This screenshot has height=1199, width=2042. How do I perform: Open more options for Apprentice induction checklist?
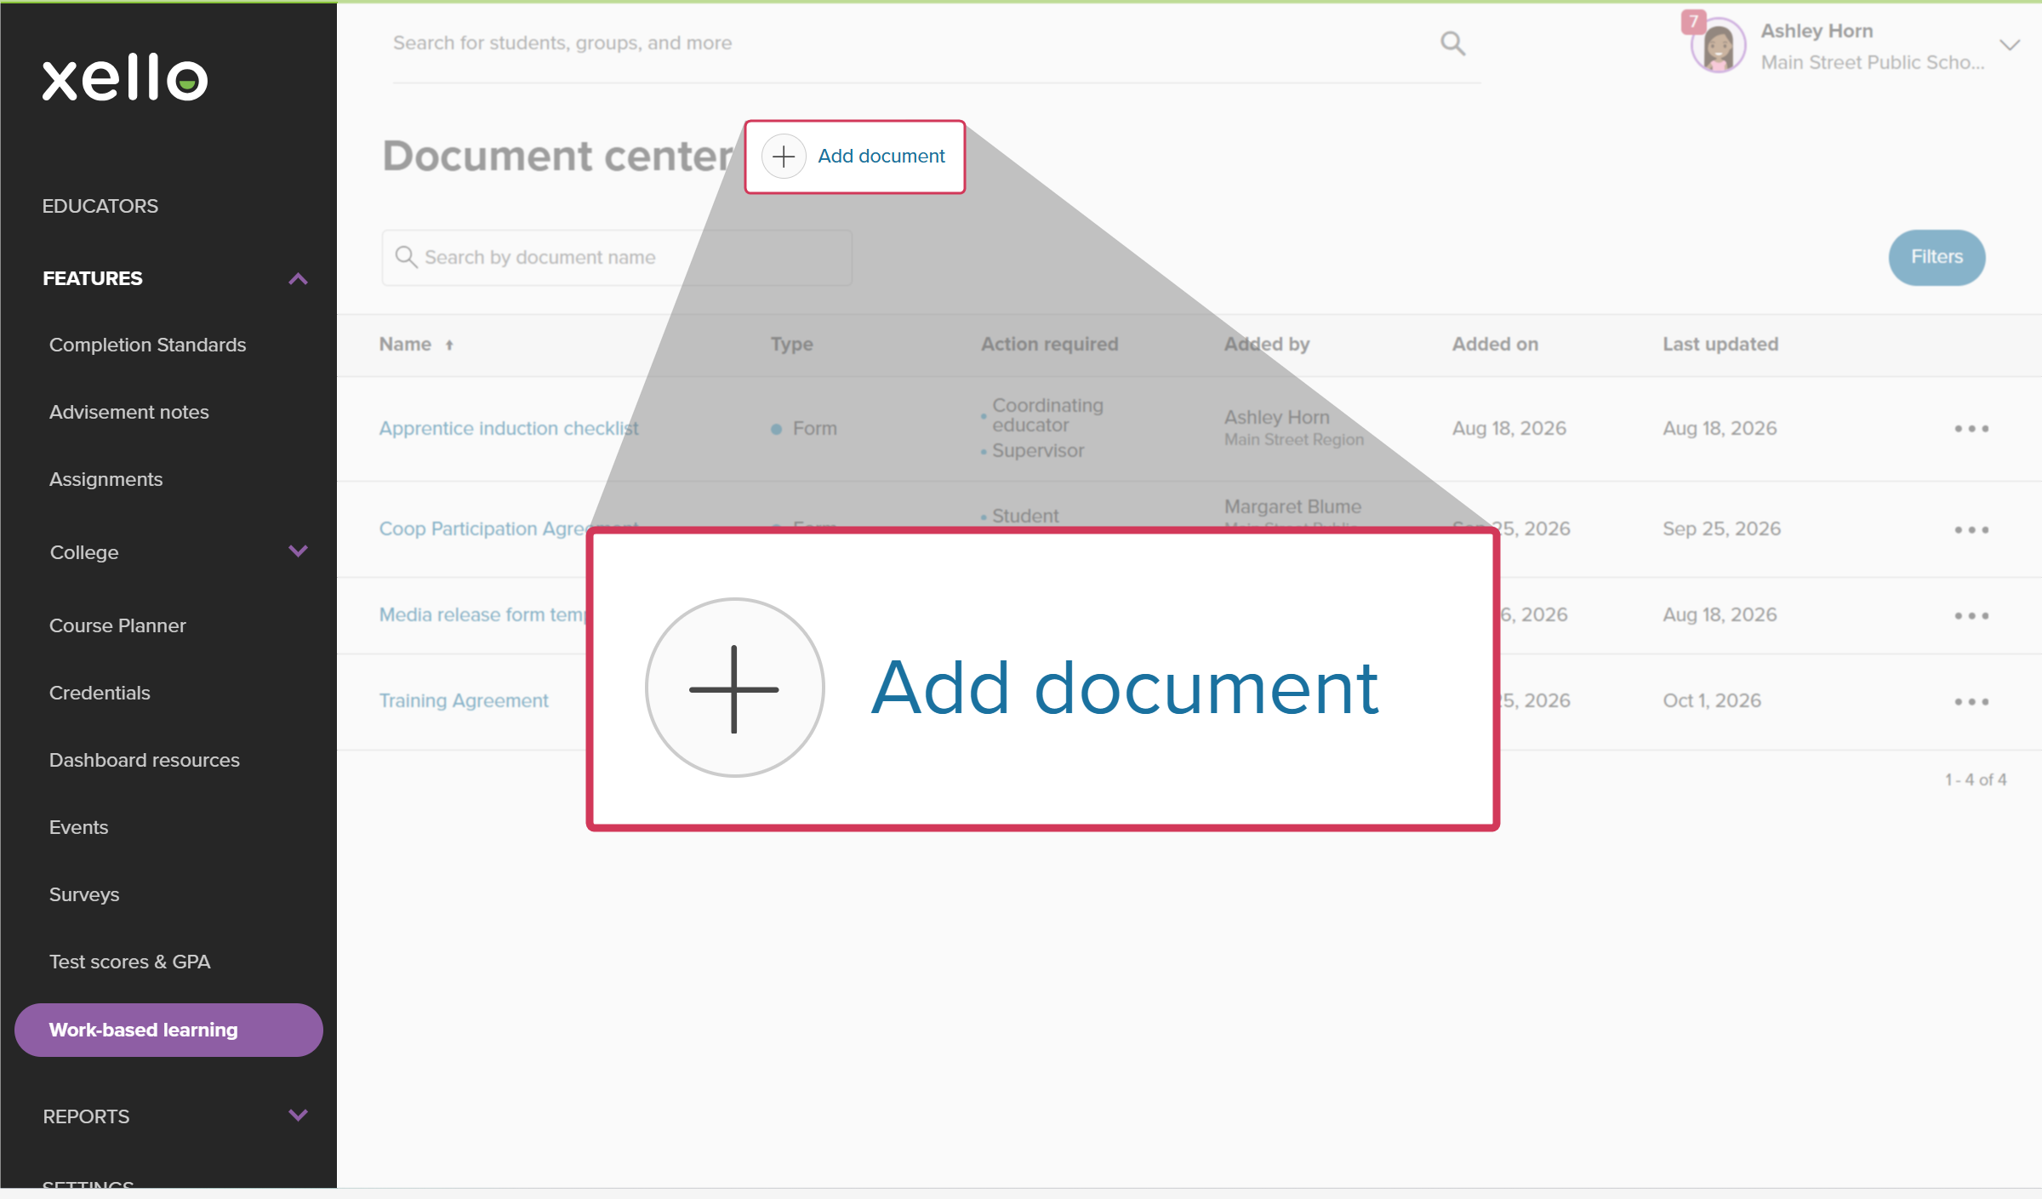[1971, 429]
